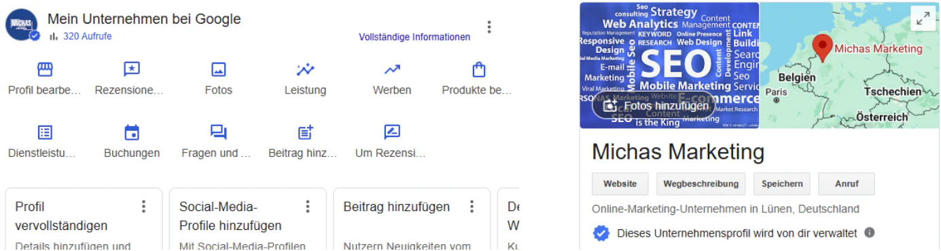Click Beitrag hinzufügen note icon
Screen dimensions: 941x251
(x=305, y=132)
